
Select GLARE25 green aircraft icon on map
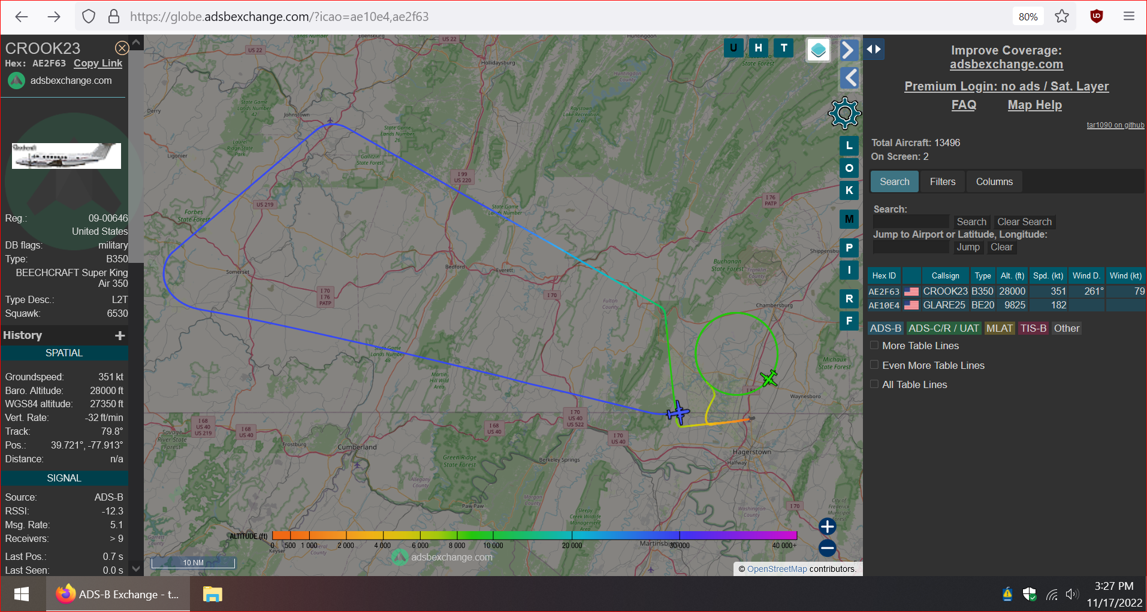tap(769, 378)
